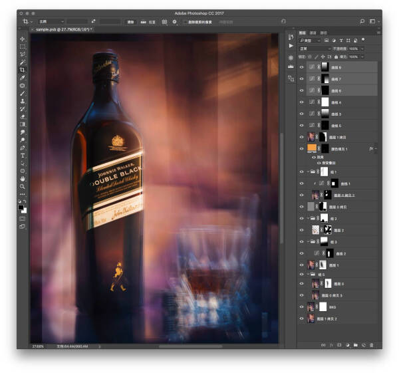Toggle delete cropped pixels checkbox
Screen dimensions: 399x373
(x=186, y=22)
